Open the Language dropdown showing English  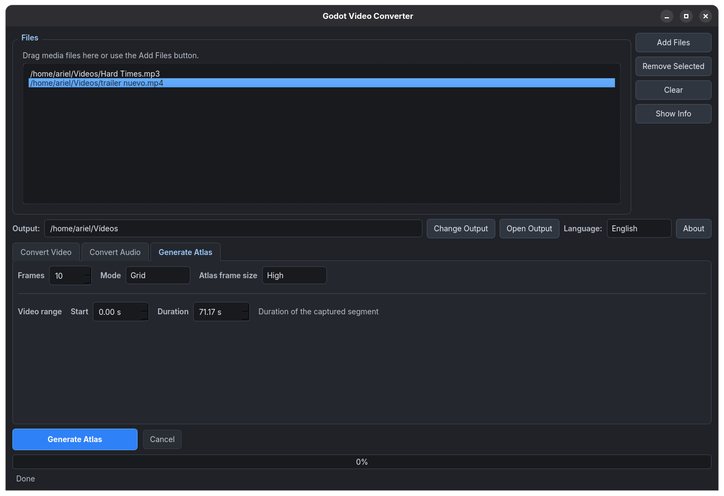(639, 229)
